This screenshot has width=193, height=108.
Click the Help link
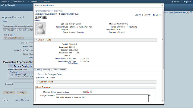[x=172, y=13]
